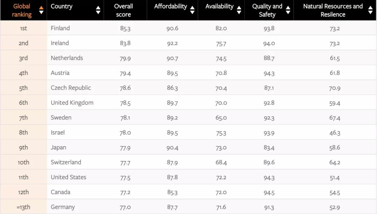Image resolution: width=377 pixels, height=214 pixels.
Task: Click the Overall score column header
Action: click(x=124, y=10)
